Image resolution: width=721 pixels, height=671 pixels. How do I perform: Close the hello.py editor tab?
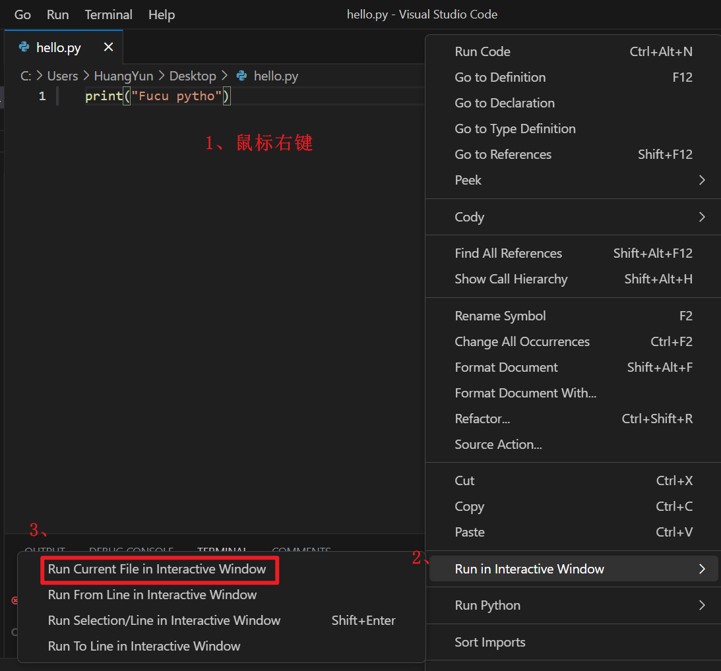(x=109, y=47)
